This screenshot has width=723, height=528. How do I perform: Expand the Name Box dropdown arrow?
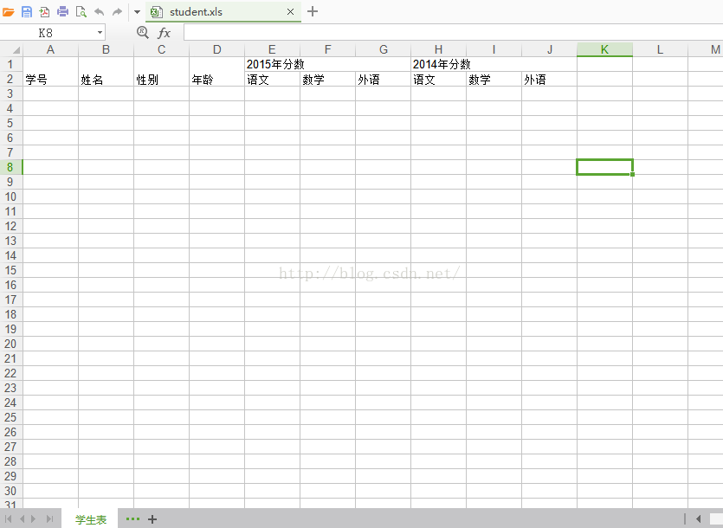(x=100, y=33)
